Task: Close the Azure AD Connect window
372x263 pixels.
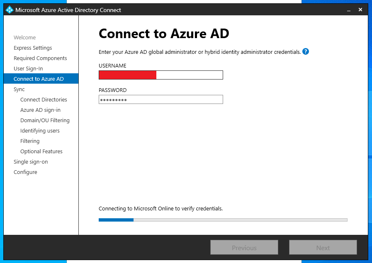Action: pos(360,10)
